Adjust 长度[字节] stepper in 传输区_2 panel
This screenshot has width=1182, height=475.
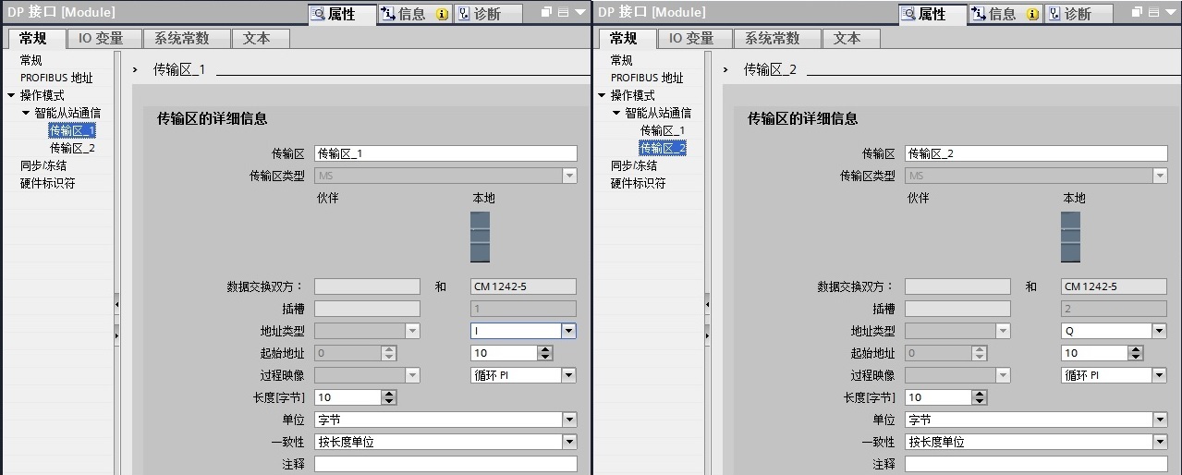(980, 397)
